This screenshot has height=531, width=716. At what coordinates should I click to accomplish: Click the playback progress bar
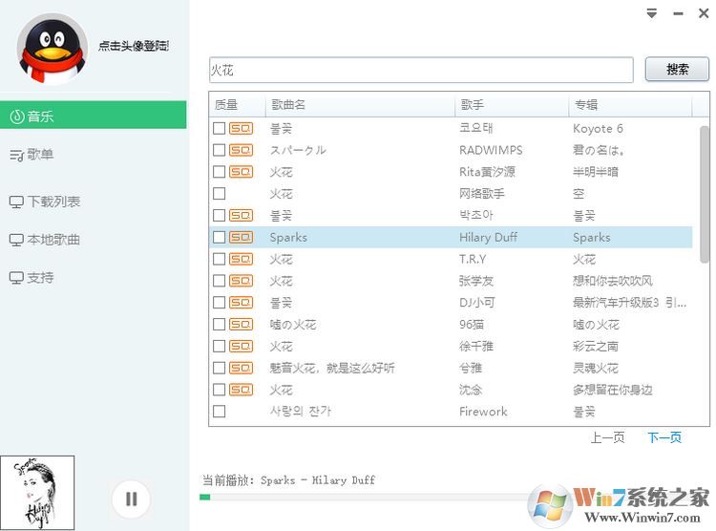363,498
